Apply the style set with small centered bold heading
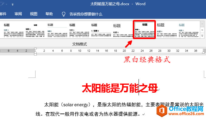Viewport: 206px width, 119px height. click(35, 30)
